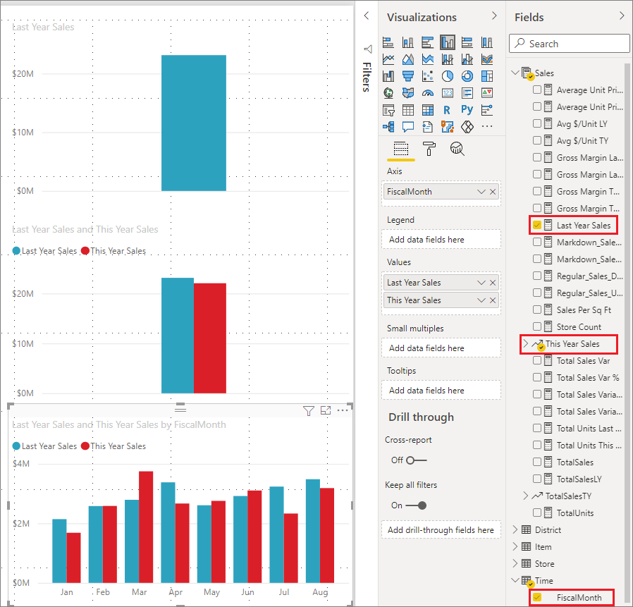
Task: Expand the TotalSalesTY hierarchy
Action: click(x=526, y=496)
